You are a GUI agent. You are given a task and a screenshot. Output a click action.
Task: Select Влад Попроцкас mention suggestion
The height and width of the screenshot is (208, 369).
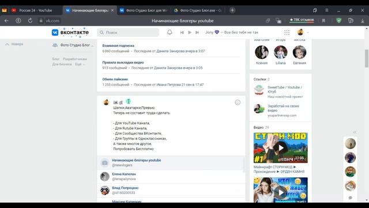pyautogui.click(x=171, y=190)
